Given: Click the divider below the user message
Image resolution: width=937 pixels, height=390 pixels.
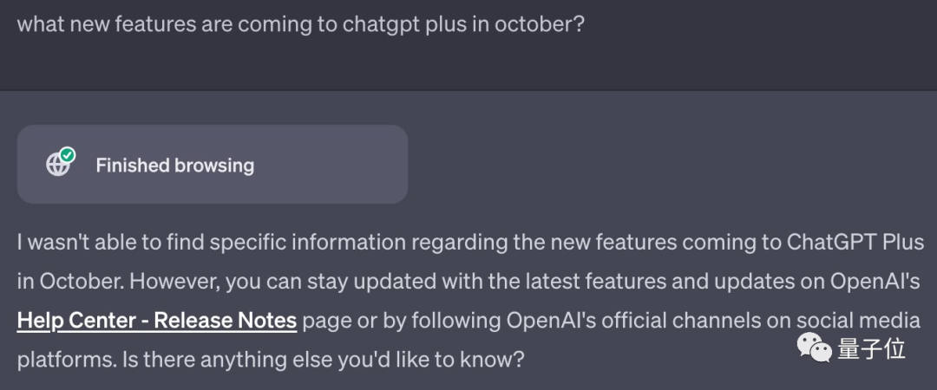Looking at the screenshot, I should tap(468, 90).
